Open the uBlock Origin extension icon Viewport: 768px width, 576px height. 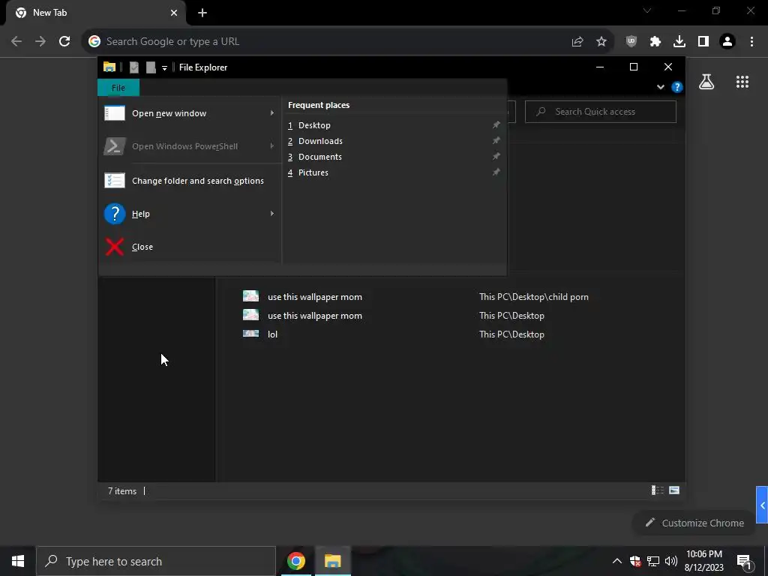(x=631, y=42)
